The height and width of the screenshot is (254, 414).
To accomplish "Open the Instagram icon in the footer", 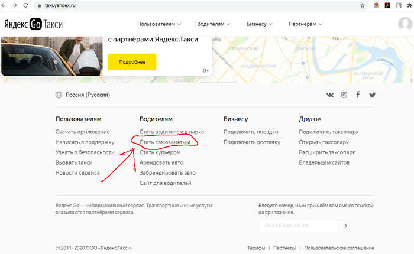I will click(344, 95).
